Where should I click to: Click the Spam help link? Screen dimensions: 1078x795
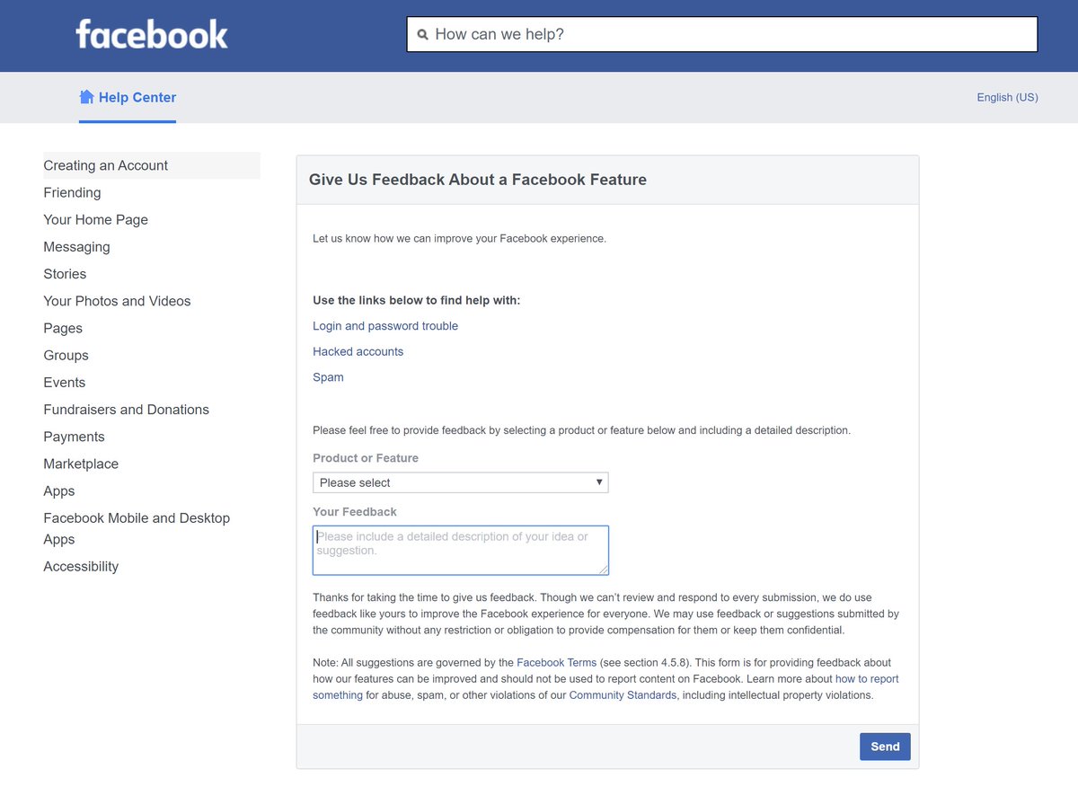pos(328,377)
